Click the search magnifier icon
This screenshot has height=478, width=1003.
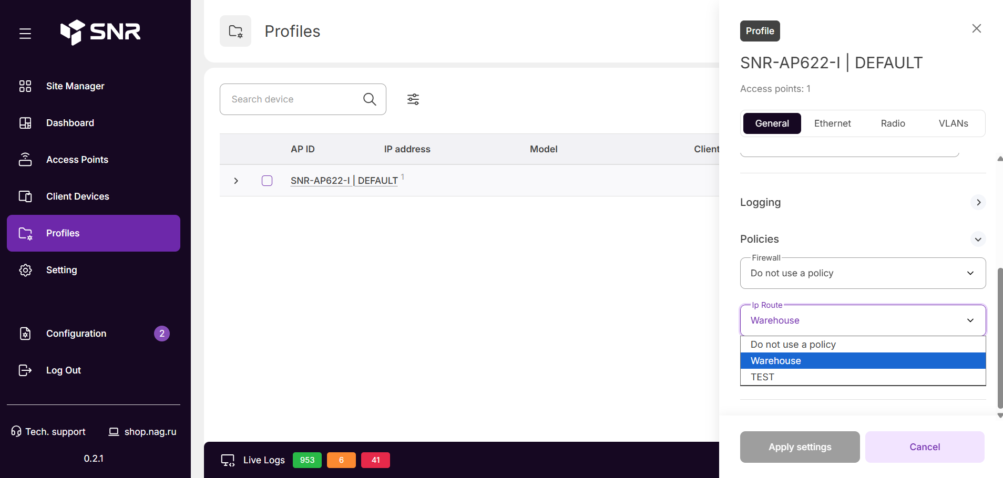370,99
